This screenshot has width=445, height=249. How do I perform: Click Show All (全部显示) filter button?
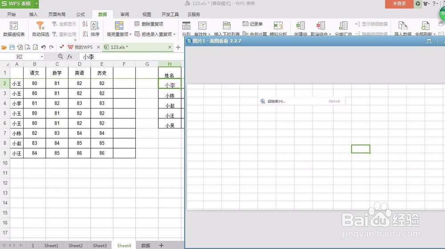coord(64,24)
